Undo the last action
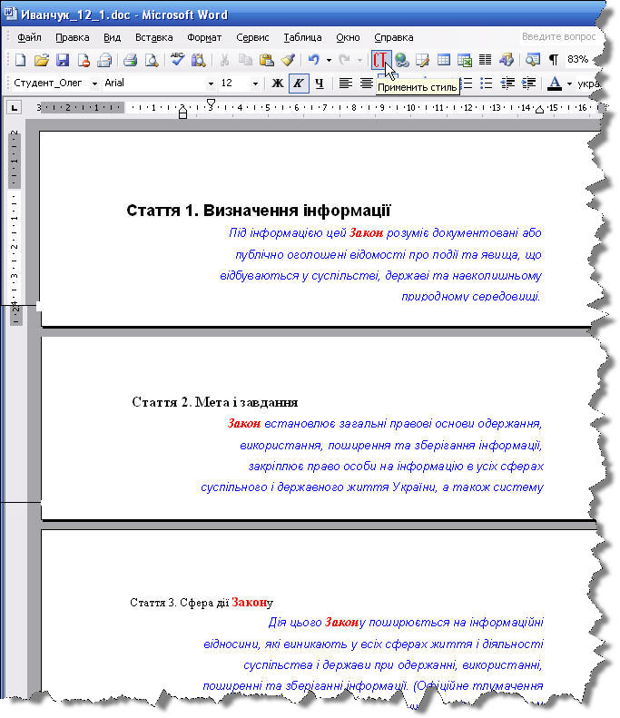This screenshot has width=620, height=718. tap(314, 60)
